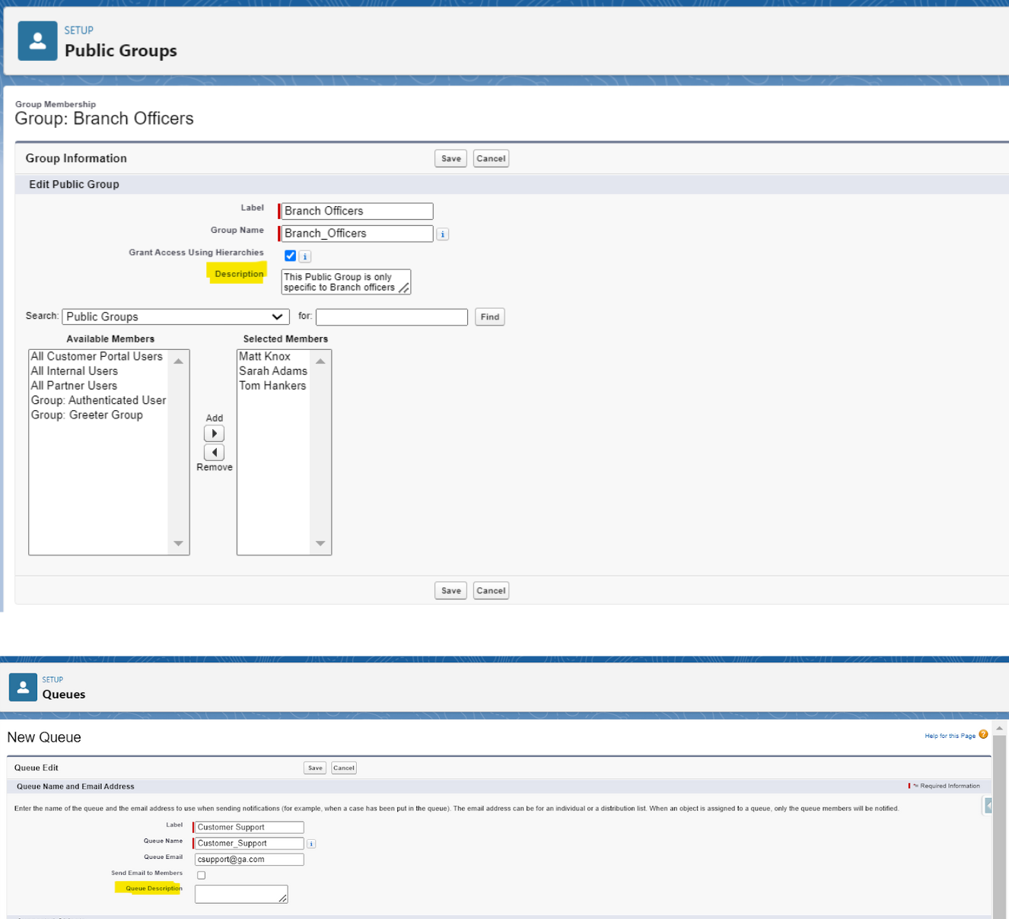1009x919 pixels.
Task: Click the bottom Save button for the group
Action: pos(450,590)
